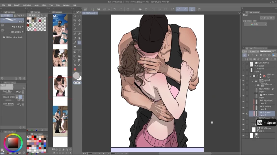Open the color set selection dropdown
Screen dimensions: 277x155
[33, 15]
